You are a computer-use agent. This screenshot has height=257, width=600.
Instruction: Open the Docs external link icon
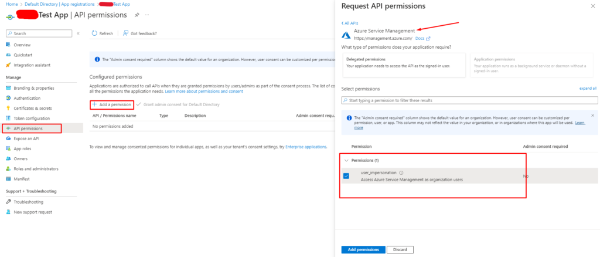point(428,39)
